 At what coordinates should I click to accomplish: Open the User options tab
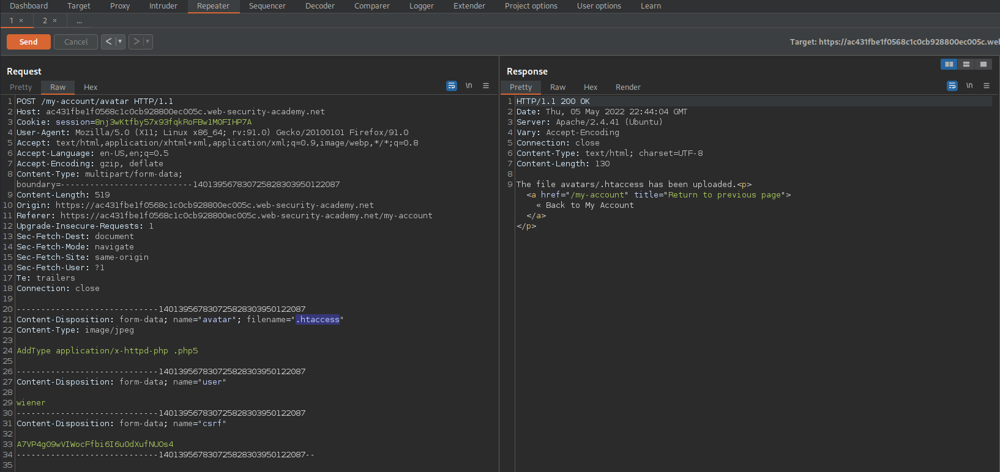(x=599, y=6)
